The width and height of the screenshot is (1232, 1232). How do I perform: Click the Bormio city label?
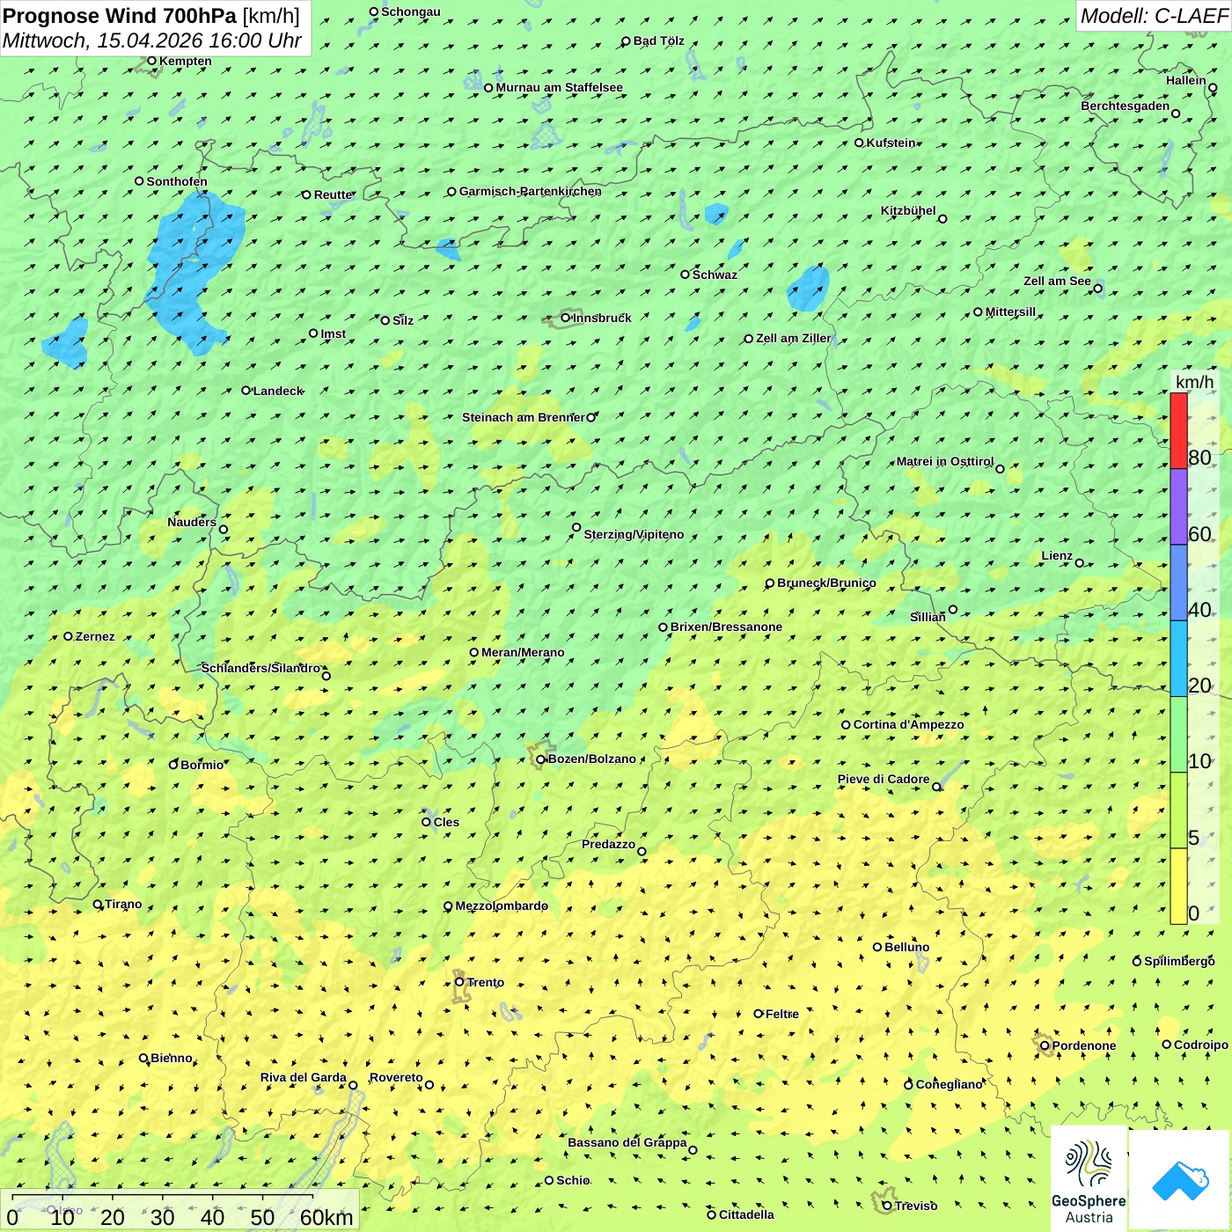click(x=202, y=765)
